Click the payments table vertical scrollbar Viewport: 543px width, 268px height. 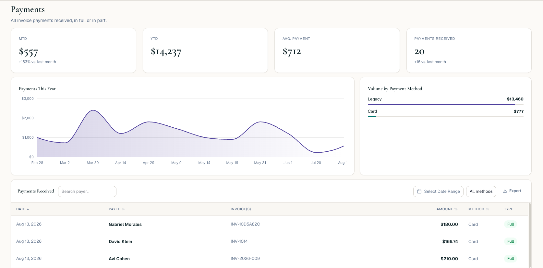click(530, 235)
